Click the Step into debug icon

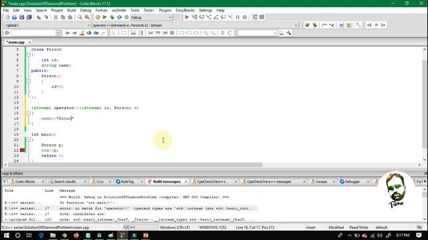pyautogui.click(x=209, y=17)
